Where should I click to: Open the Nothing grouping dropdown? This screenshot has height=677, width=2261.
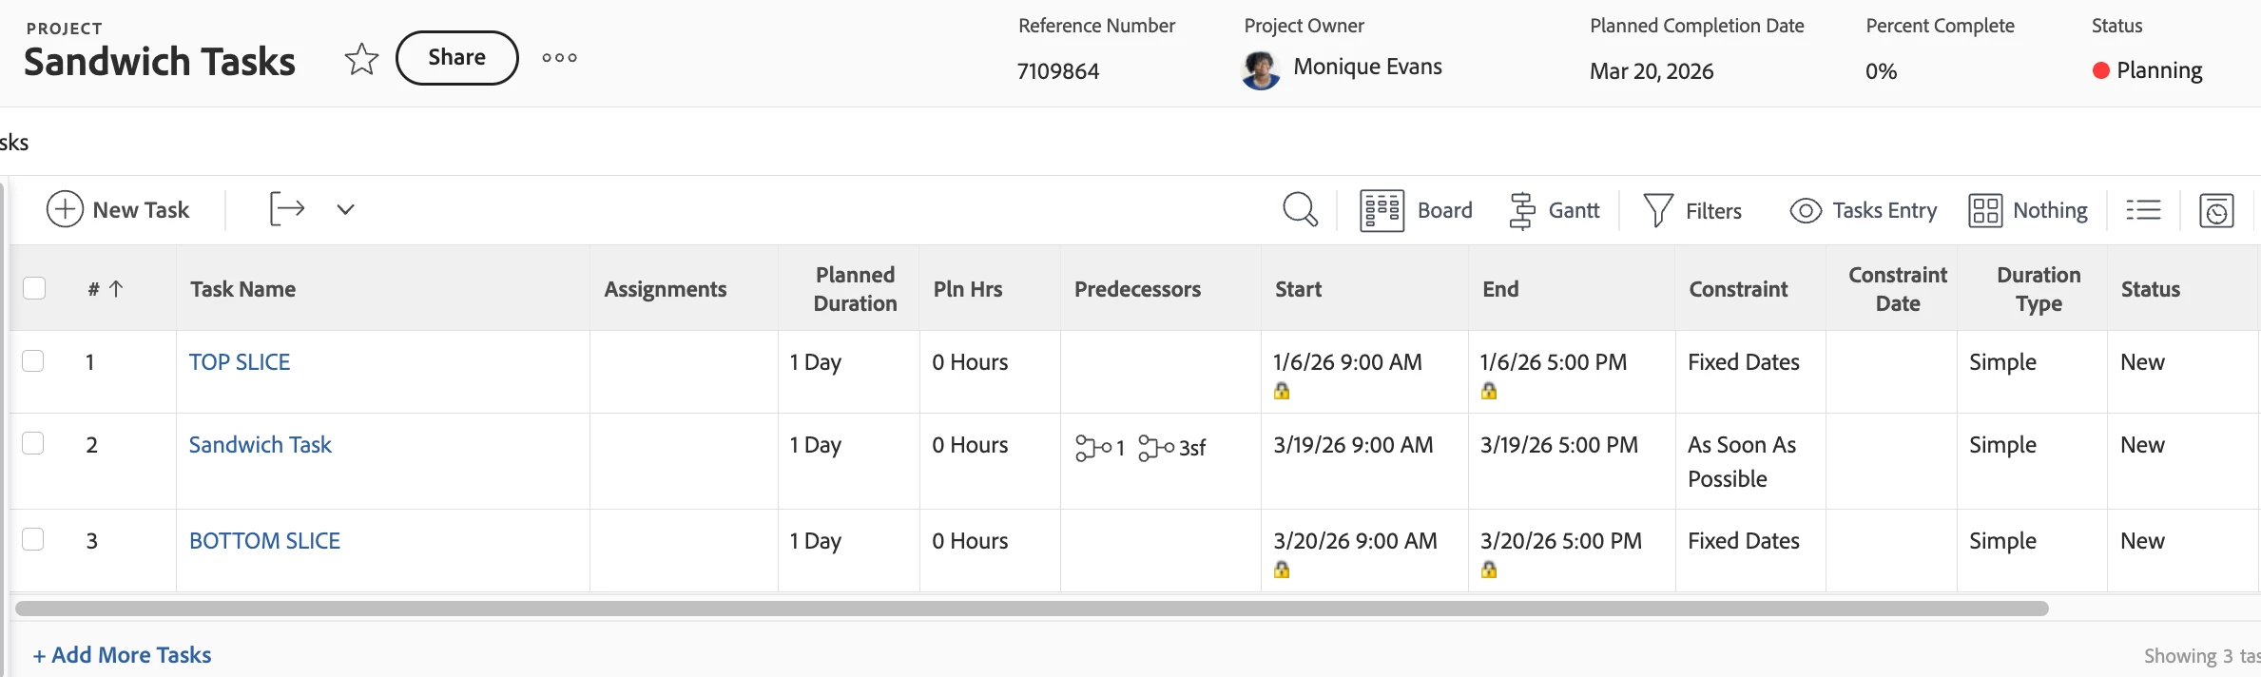2028,210
